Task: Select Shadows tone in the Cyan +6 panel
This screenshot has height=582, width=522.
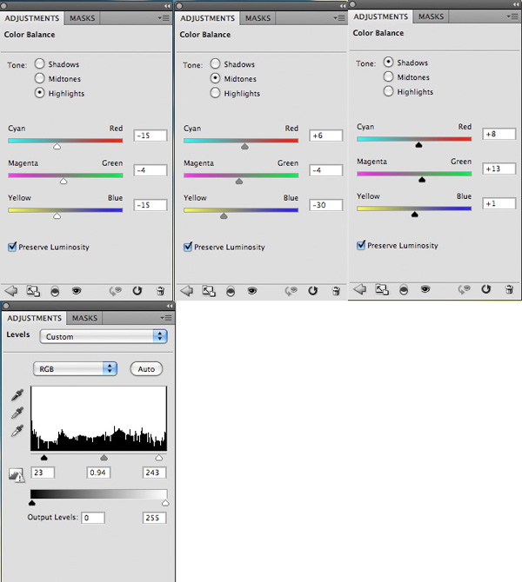Action: [x=215, y=63]
